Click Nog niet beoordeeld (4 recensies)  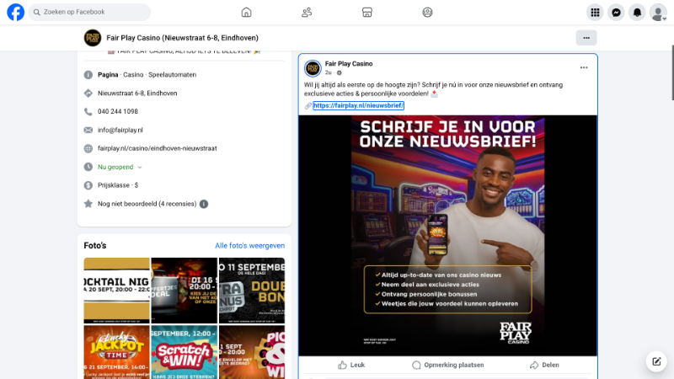tap(147, 204)
